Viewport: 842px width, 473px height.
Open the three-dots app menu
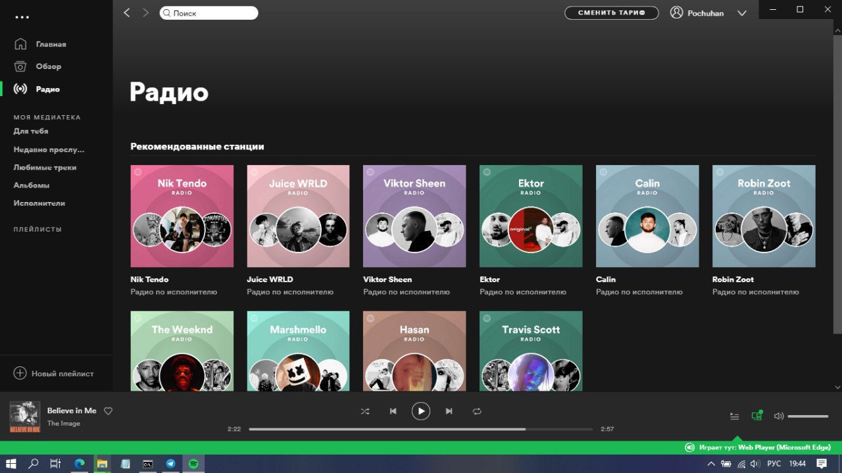22,17
